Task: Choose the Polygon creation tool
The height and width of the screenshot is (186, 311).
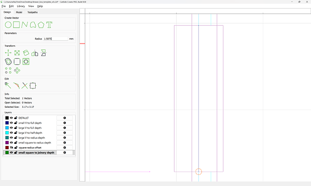Action: [x=41, y=25]
